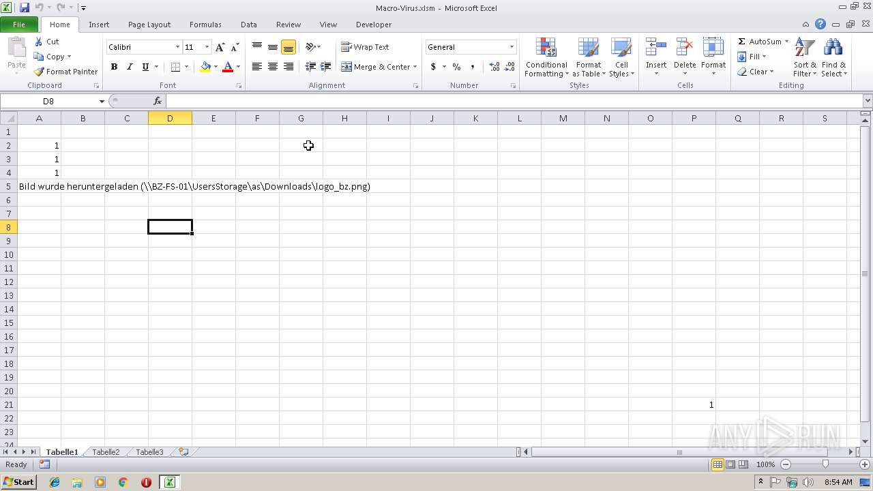Click Merge & Center button
Screen dimensions: 873x491
click(x=376, y=67)
